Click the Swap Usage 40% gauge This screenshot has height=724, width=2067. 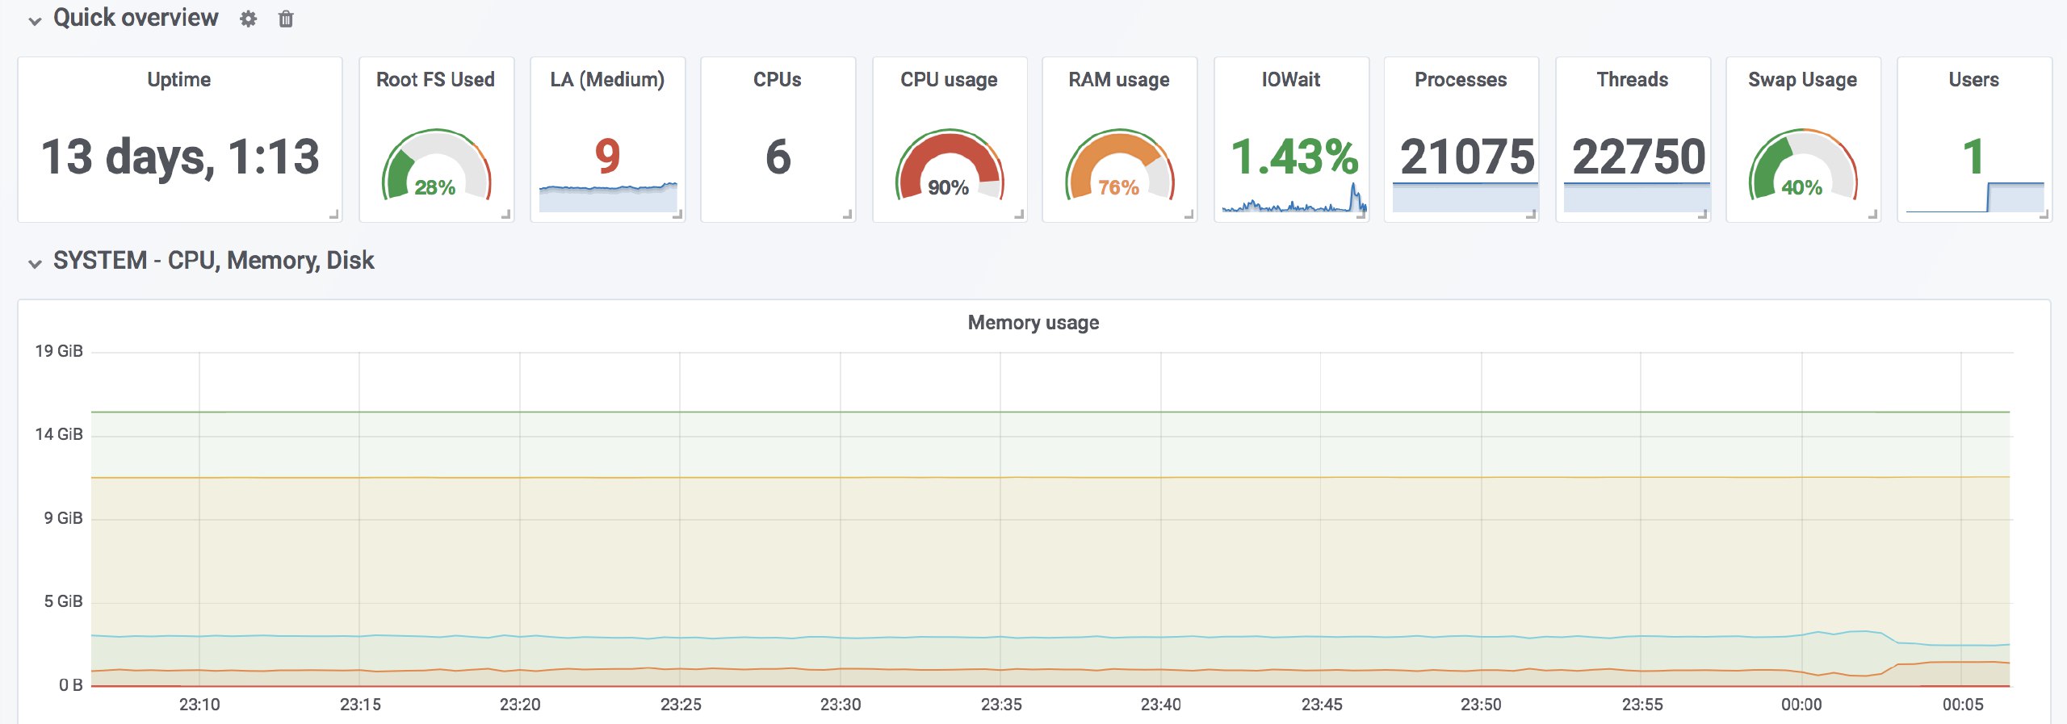(x=1803, y=165)
